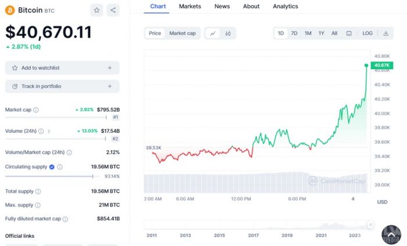This screenshot has height=246, width=407.
Task: Click the 2.12% Volume/Market cap value
Action: (113, 152)
